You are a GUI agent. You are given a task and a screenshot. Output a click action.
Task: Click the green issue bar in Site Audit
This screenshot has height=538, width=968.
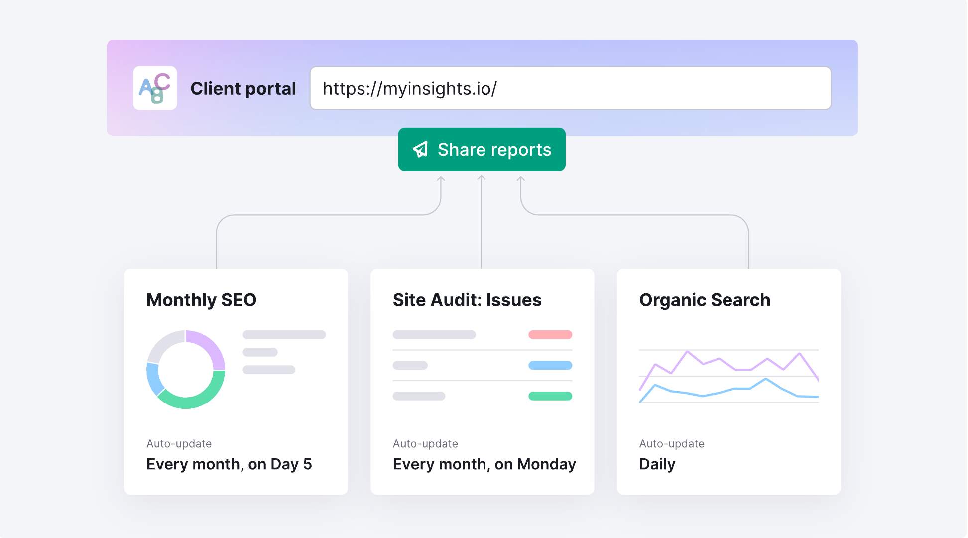550,396
